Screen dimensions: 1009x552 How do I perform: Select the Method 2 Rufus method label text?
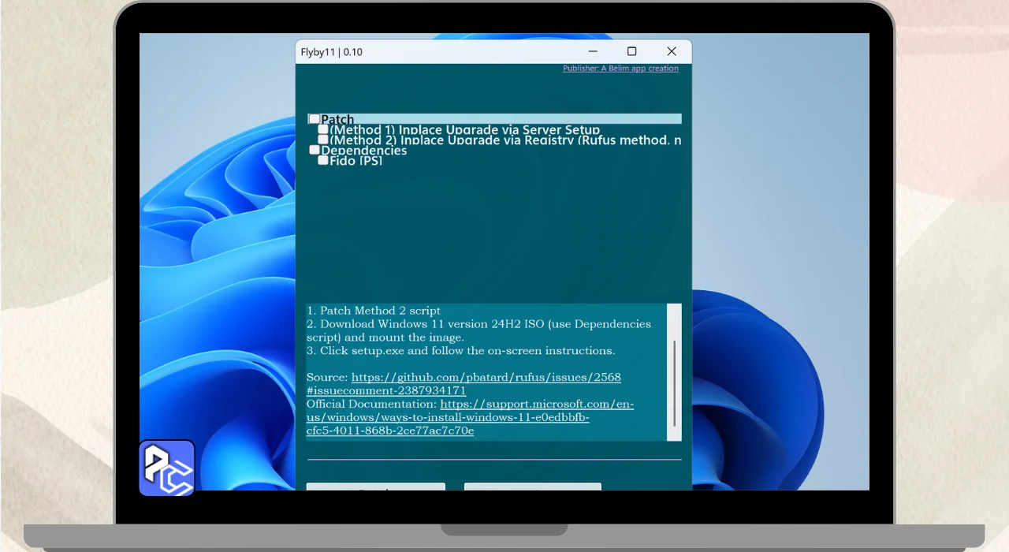point(504,140)
